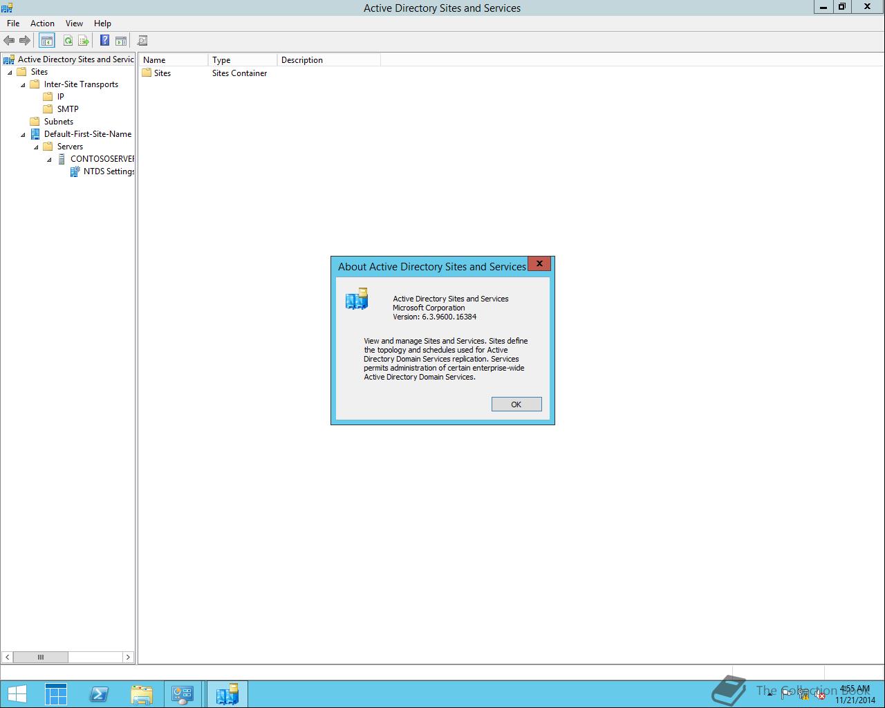Click the Default-First-Site-Name site icon

[x=35, y=134]
